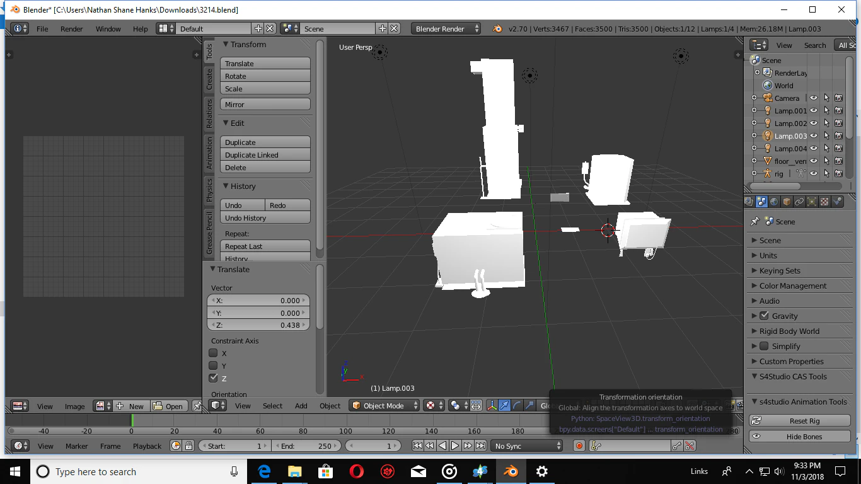Switch to the Physics tool shelf tab

[x=209, y=190]
